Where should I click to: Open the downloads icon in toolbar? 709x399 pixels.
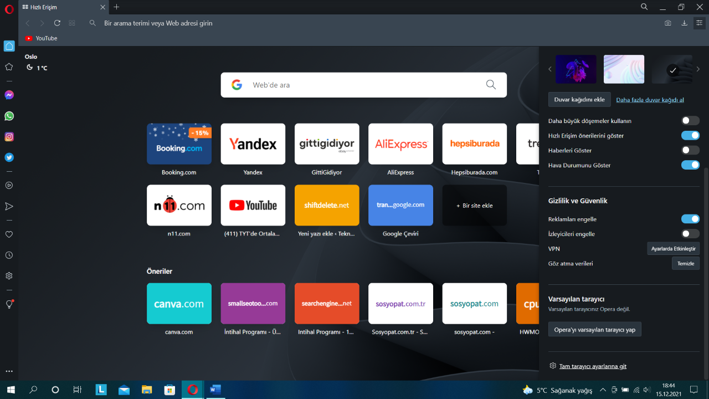pos(684,23)
